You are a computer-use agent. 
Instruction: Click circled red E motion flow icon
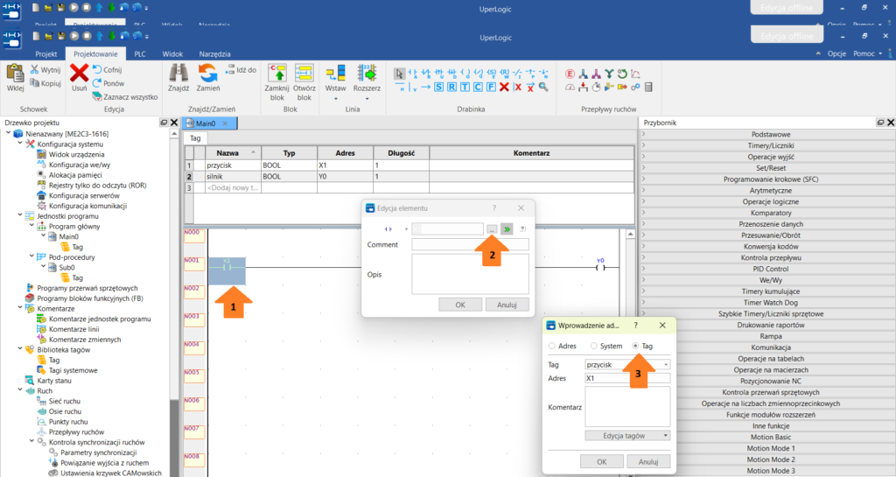(x=570, y=74)
